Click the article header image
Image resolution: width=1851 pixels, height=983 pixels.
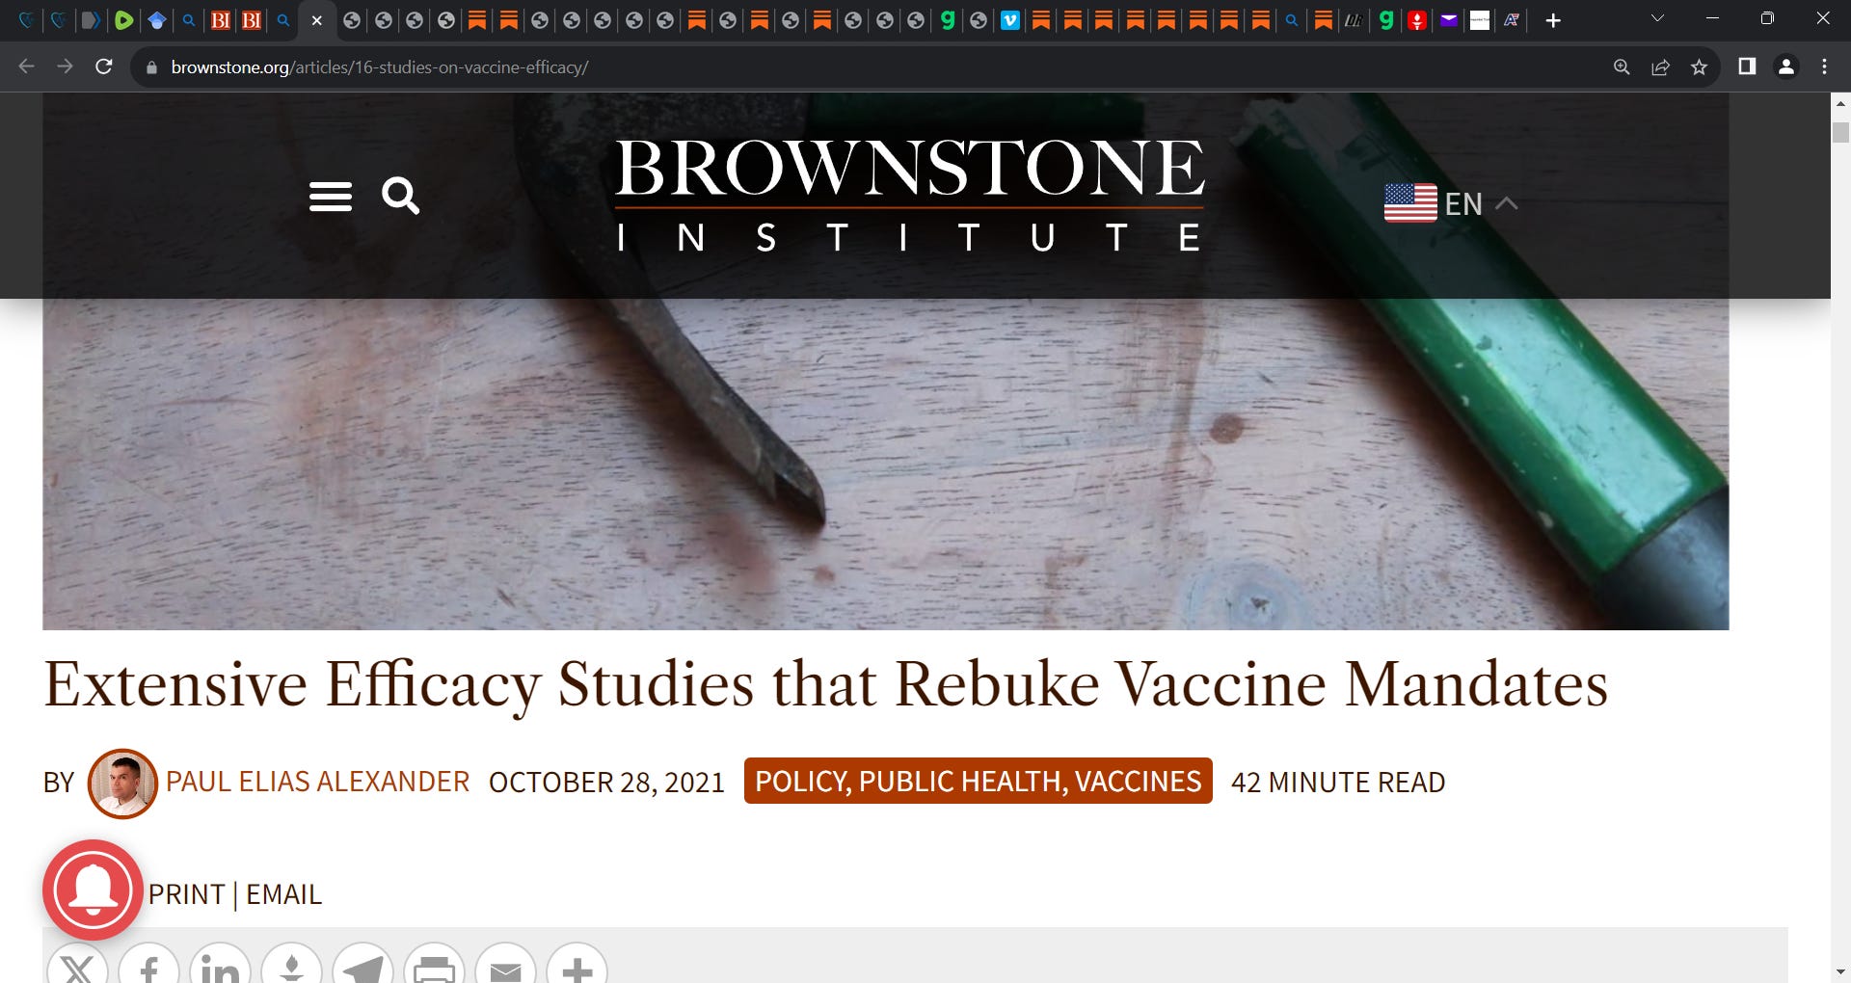coord(885,463)
